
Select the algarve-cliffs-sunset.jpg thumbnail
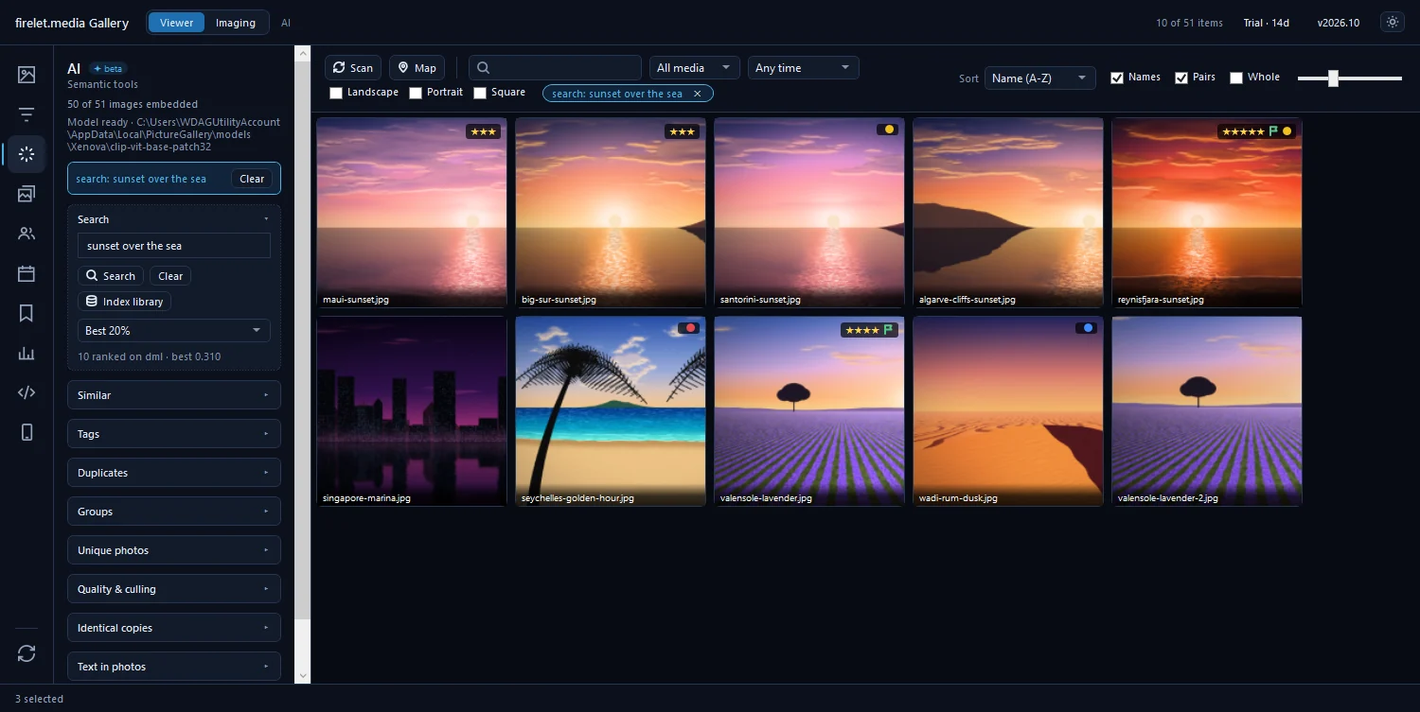click(1008, 213)
